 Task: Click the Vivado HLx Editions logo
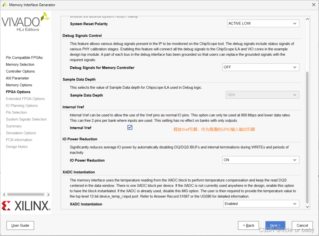point(26,22)
